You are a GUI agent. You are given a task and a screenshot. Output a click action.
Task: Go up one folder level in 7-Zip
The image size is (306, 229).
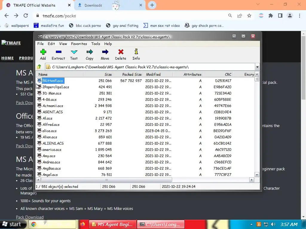(x=39, y=67)
